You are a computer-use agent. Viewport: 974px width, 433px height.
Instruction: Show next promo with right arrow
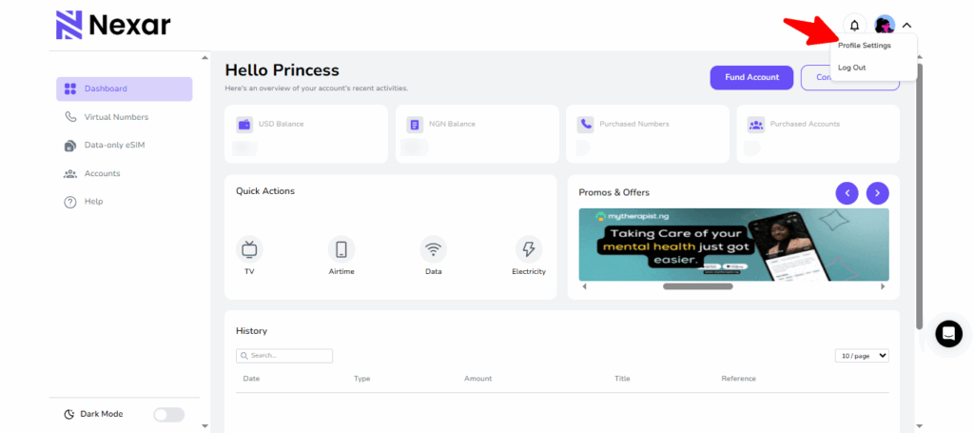click(x=877, y=192)
